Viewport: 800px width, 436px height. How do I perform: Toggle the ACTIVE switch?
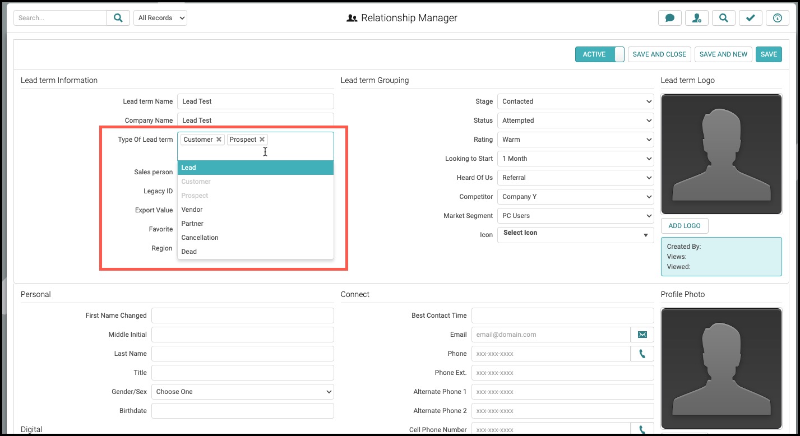point(599,54)
